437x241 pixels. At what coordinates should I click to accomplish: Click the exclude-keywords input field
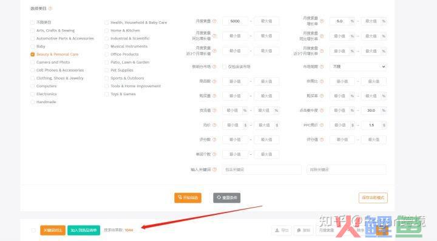pos(347,169)
